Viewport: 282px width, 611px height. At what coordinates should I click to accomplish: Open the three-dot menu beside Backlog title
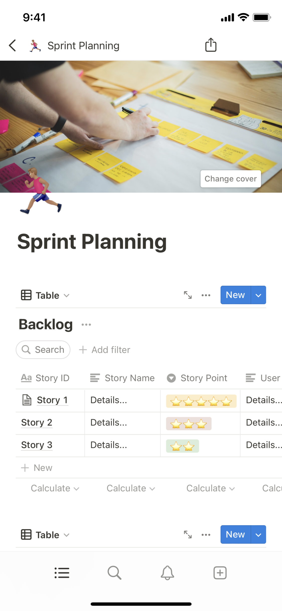click(86, 325)
